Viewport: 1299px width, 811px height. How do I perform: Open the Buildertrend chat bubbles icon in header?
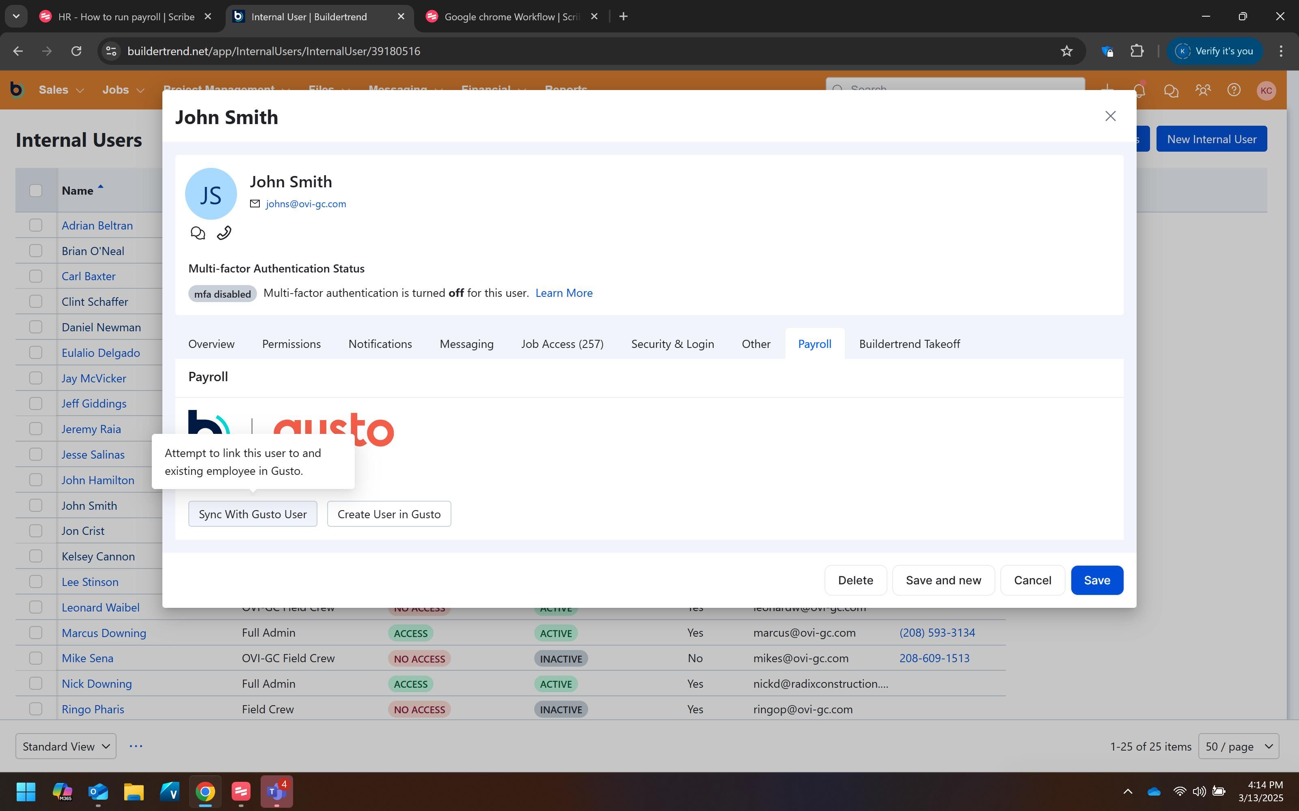point(1171,90)
